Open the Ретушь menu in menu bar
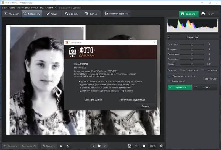 pyautogui.click(x=35, y=8)
